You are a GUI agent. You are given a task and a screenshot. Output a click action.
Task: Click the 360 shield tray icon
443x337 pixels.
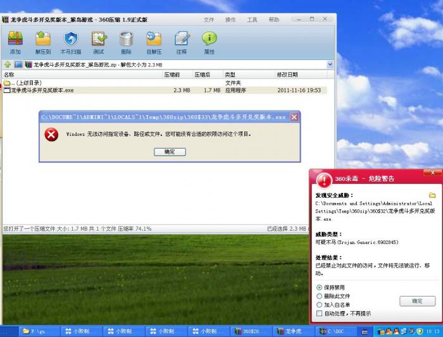[x=420, y=331]
